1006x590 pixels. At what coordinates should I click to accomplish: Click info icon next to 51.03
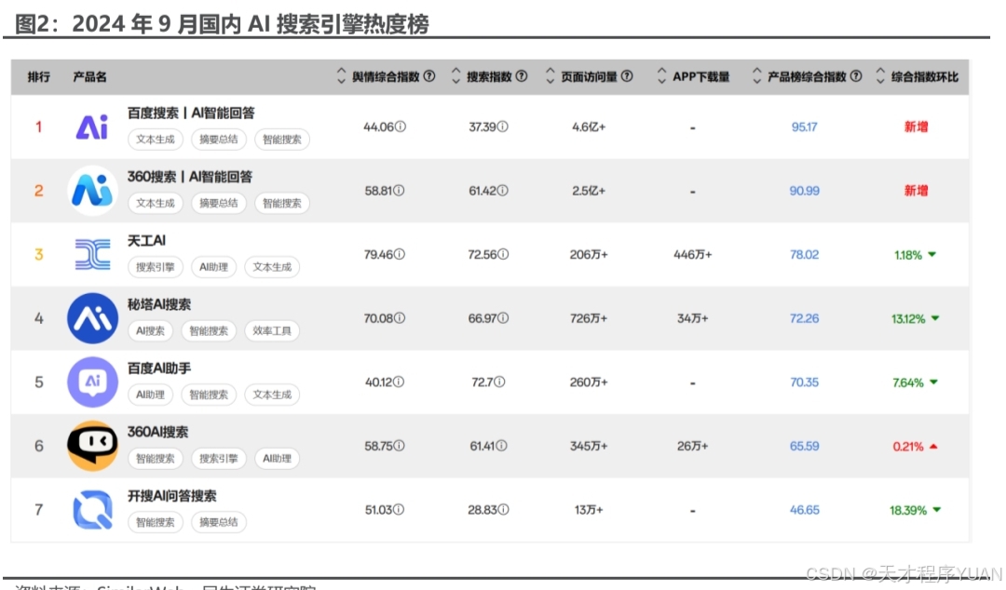point(399,510)
